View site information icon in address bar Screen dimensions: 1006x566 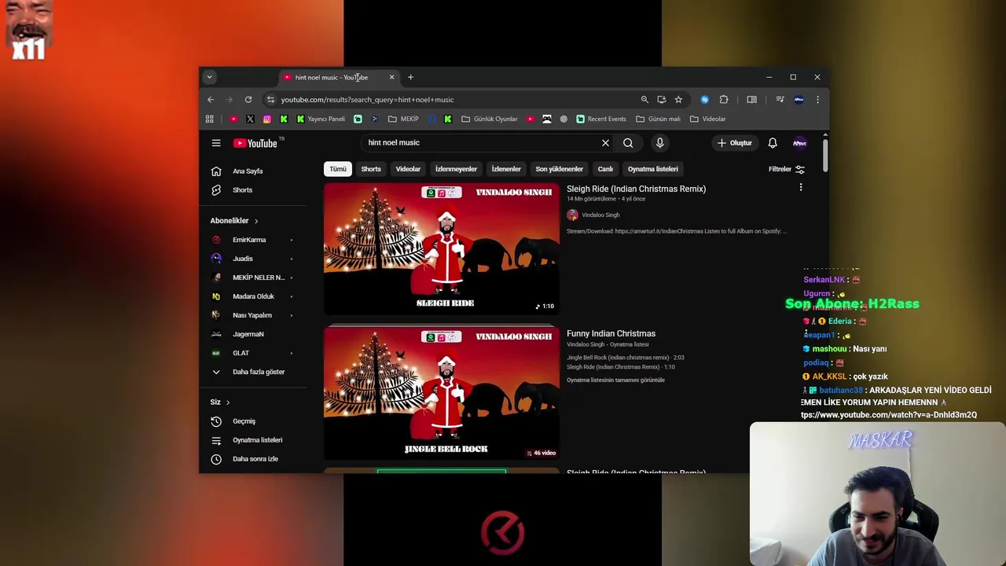(270, 100)
